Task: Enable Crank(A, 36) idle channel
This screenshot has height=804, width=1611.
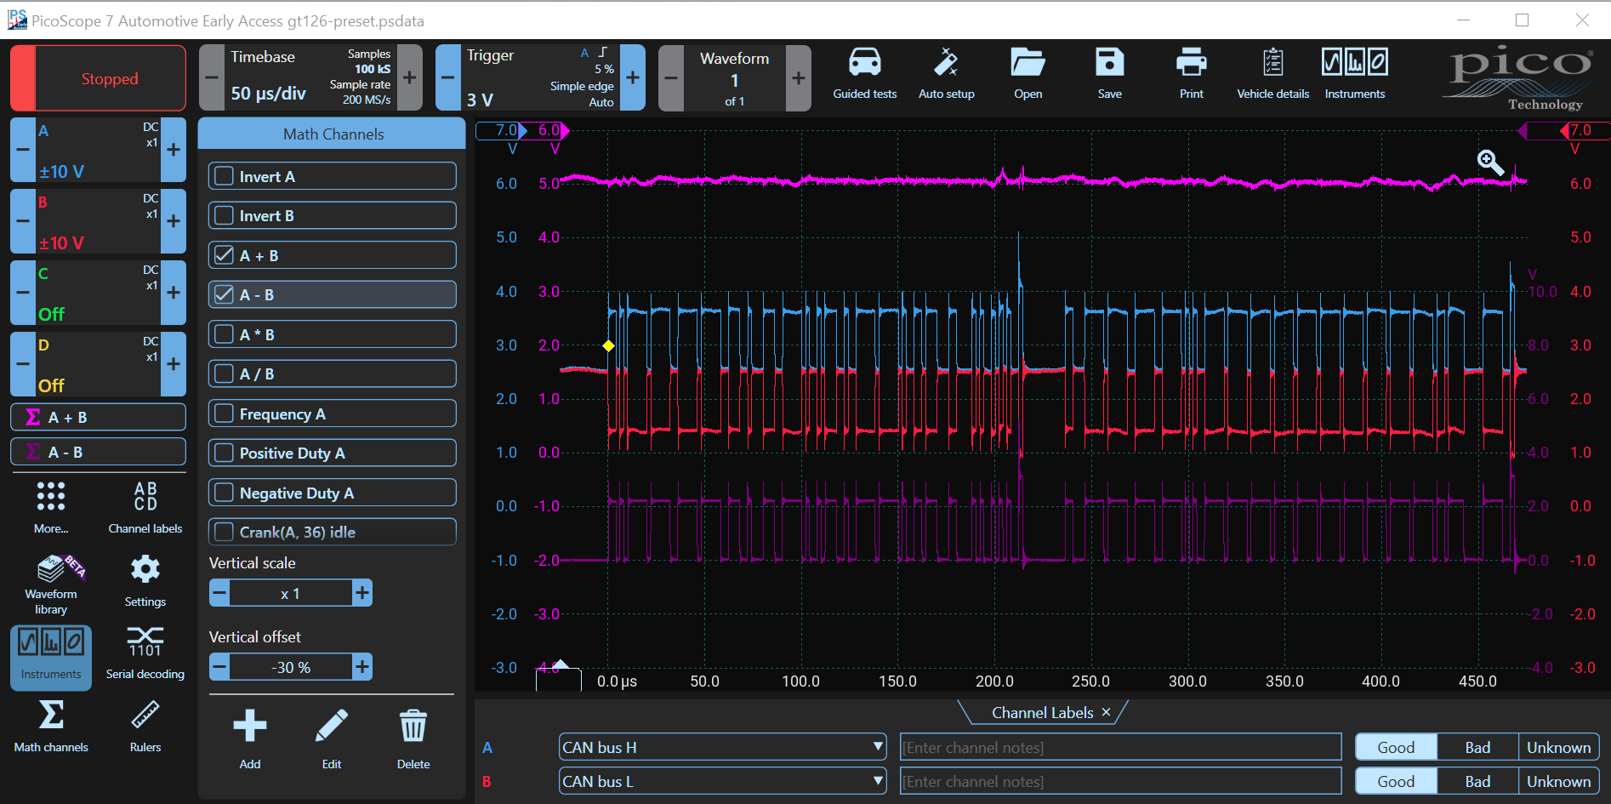Action: click(225, 532)
